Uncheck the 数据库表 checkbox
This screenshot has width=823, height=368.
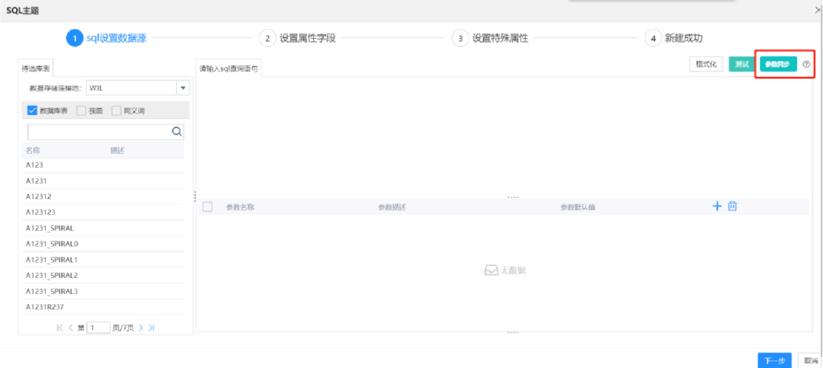32,110
